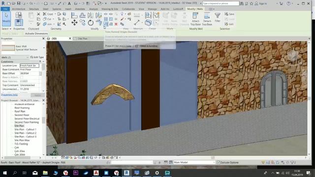Click the Cut geometry tool
This screenshot has height=177, width=315.
47,19
